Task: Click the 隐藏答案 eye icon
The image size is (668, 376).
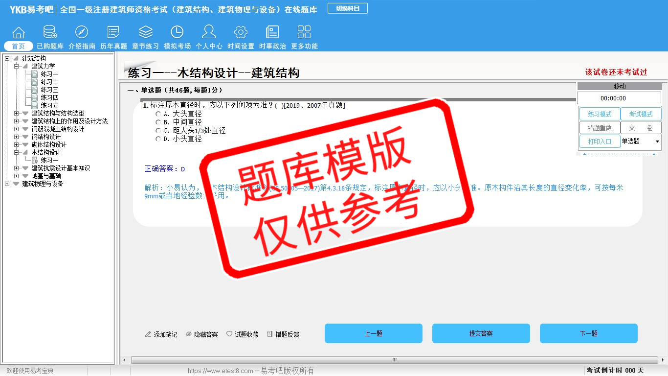Action: pyautogui.click(x=189, y=334)
